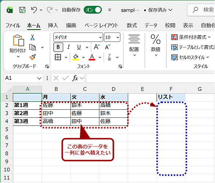215x183 pixels.
Task: Switch to the 挿入 ribbon tab
Action: 53,26
